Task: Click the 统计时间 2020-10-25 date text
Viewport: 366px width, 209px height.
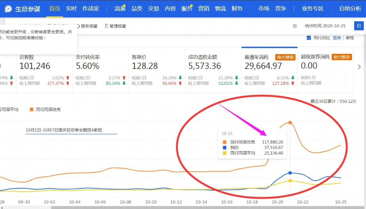Action: click(x=325, y=26)
